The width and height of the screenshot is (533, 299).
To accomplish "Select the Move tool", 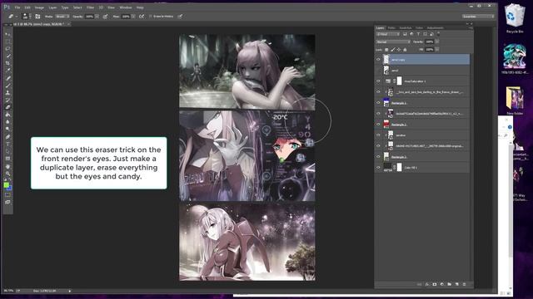I will coord(7,34).
